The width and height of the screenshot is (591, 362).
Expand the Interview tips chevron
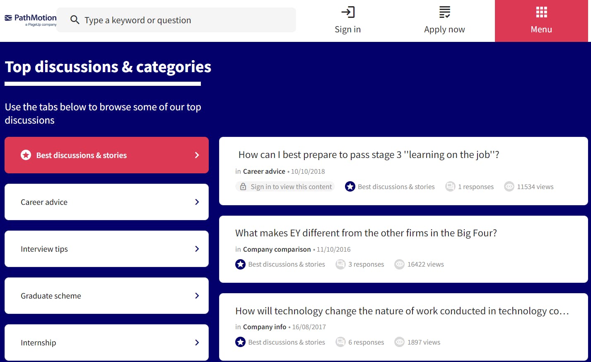point(197,249)
